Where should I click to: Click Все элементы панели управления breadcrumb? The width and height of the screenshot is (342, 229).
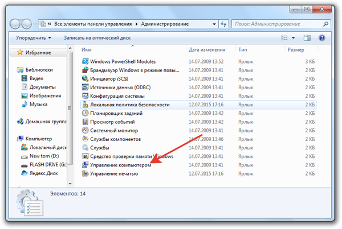(x=93, y=24)
